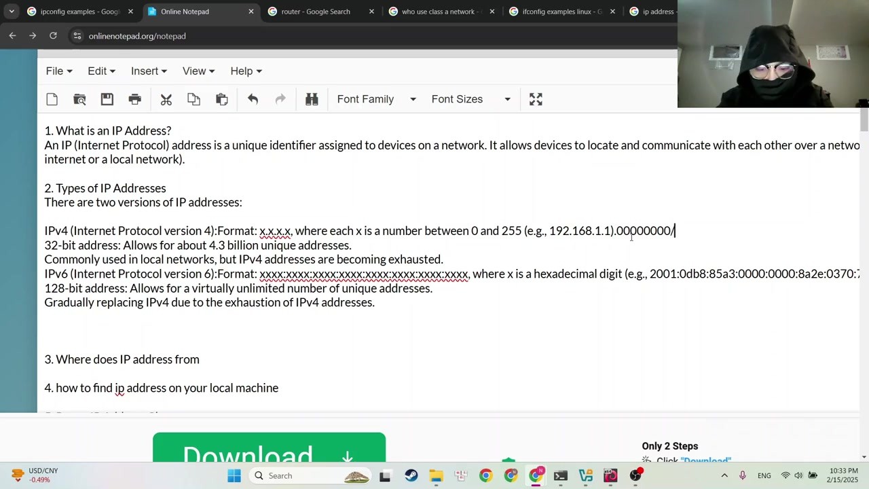Switch to the router Google Search tab

tap(316, 12)
